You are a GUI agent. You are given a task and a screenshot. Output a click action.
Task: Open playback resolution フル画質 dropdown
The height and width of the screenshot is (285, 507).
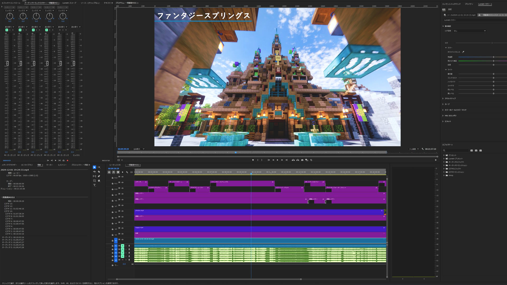click(414, 149)
